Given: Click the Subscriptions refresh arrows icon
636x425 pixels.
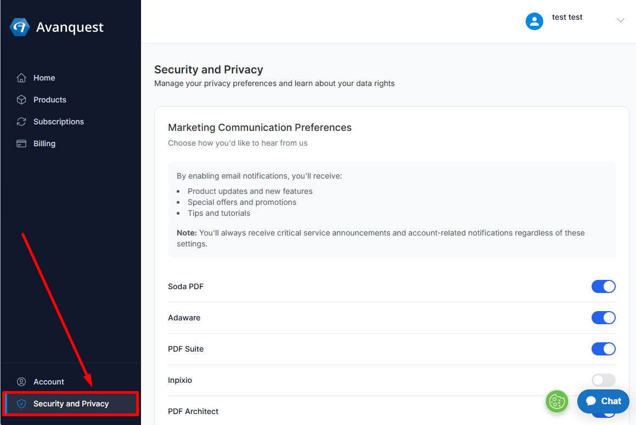Looking at the screenshot, I should point(21,122).
